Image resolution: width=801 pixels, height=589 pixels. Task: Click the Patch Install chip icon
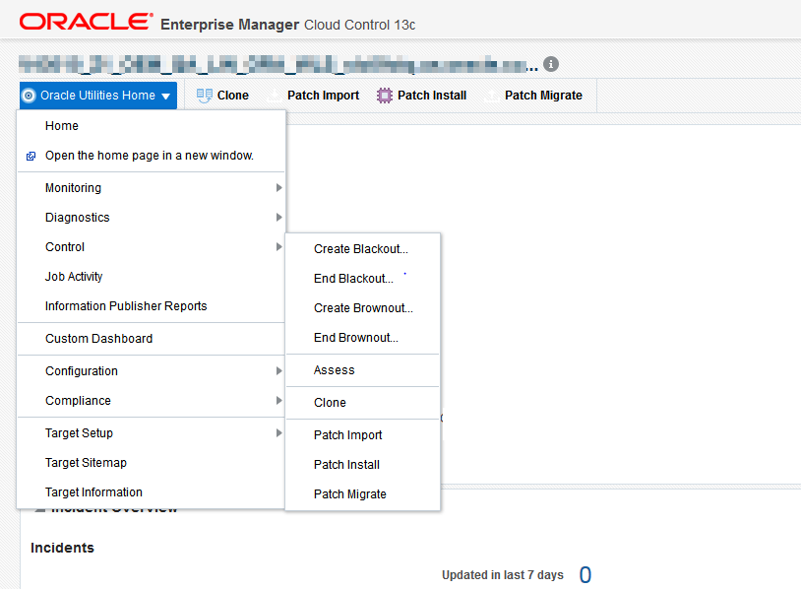point(385,96)
